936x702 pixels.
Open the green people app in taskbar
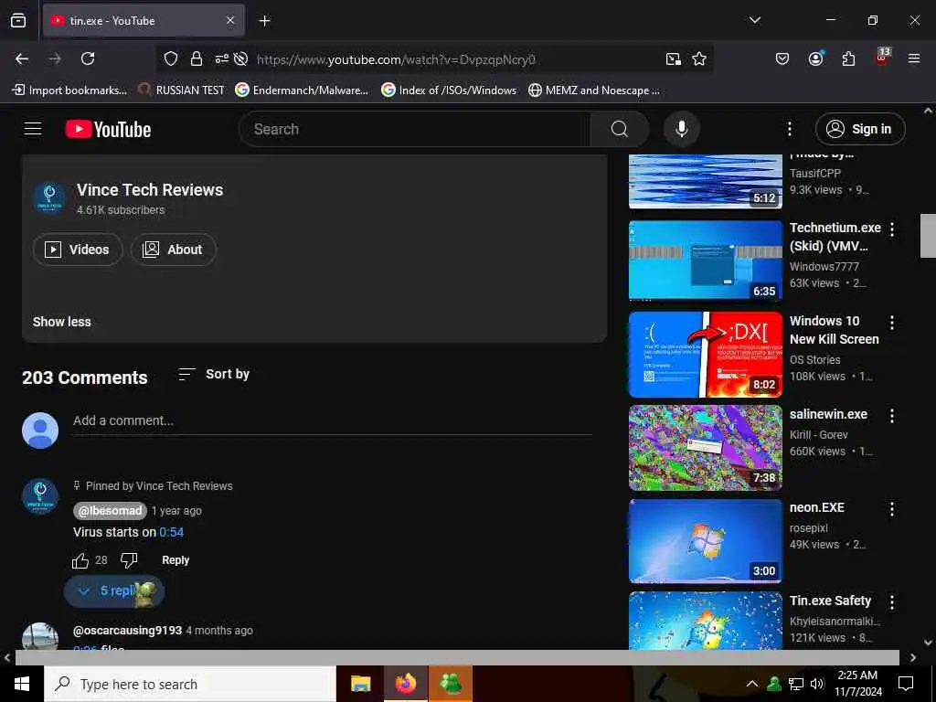pyautogui.click(x=452, y=684)
